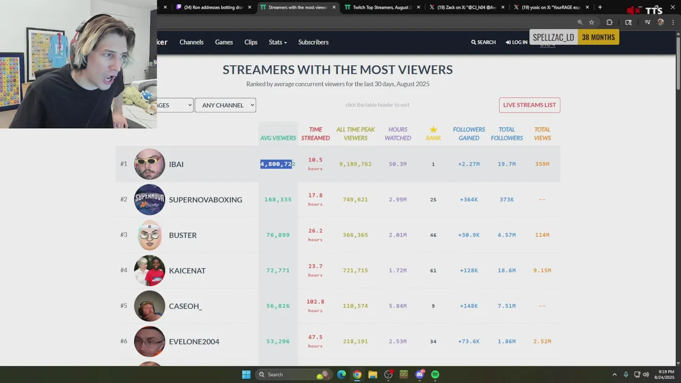
Task: Click the microphone tray icon
Action: click(x=626, y=374)
